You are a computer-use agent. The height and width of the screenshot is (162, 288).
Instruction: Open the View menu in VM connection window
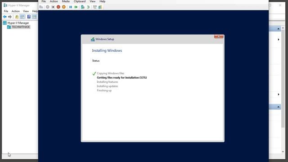[x=93, y=1]
